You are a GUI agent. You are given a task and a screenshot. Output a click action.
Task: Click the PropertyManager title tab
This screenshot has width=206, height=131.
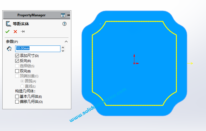[31, 15]
